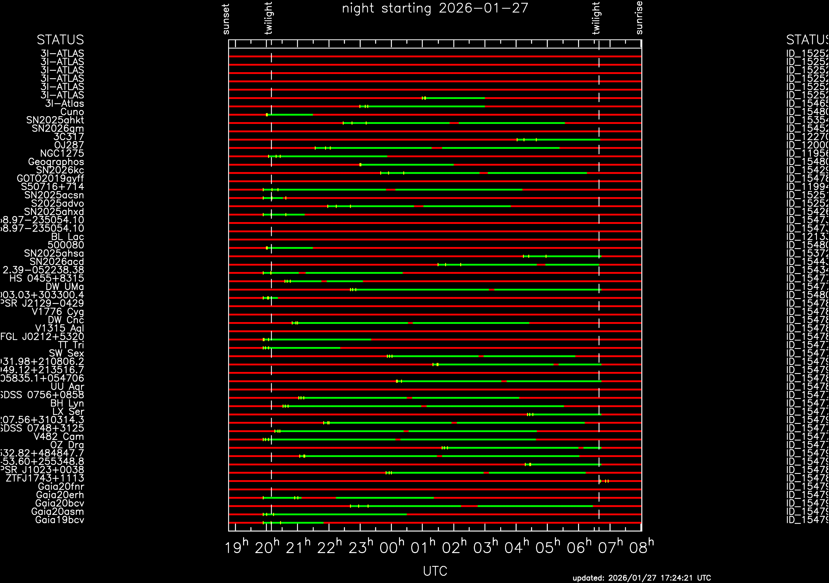Click the OJ287 target name
The image size is (829, 583).
pyautogui.click(x=69, y=145)
